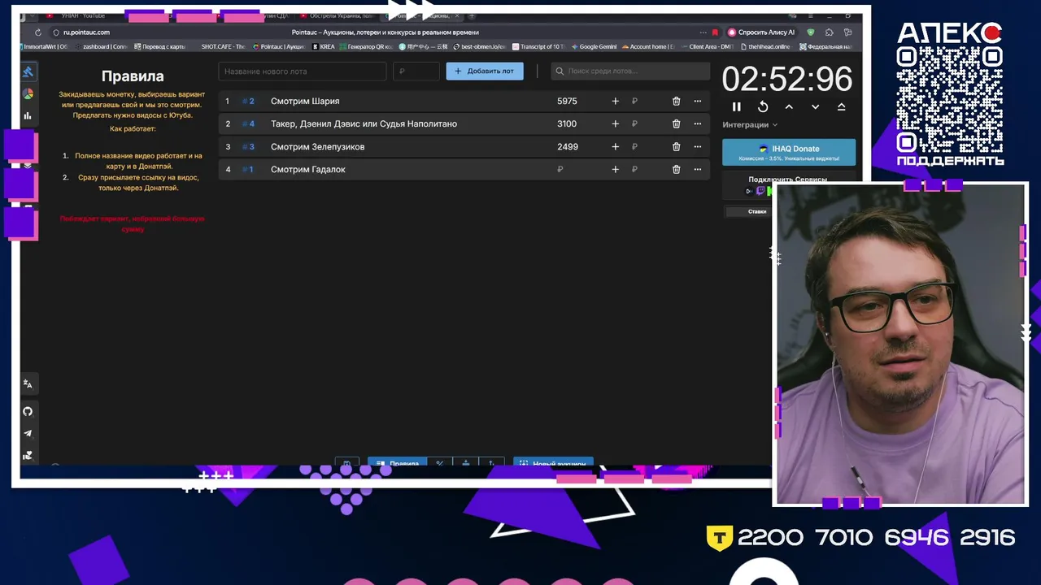
Task: Open the browser bookmark flag icon
Action: click(715, 32)
